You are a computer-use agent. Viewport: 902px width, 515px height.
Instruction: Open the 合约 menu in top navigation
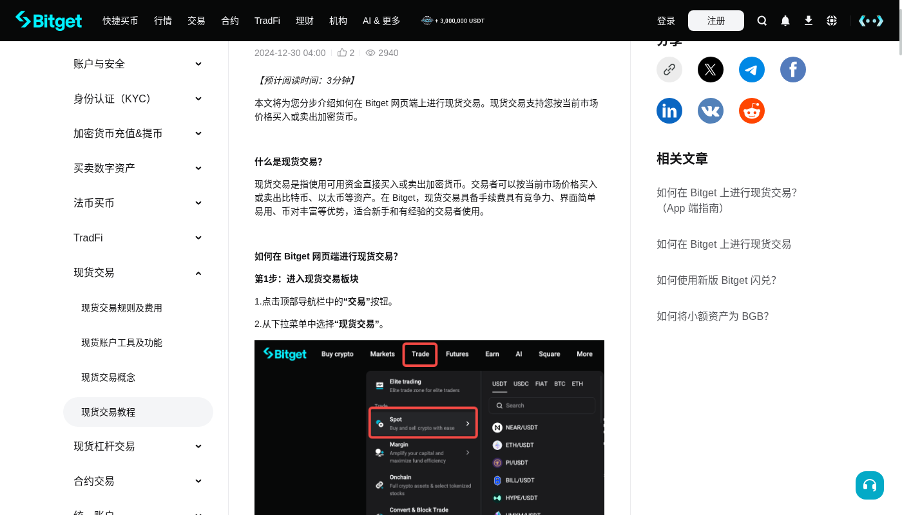[x=230, y=21]
